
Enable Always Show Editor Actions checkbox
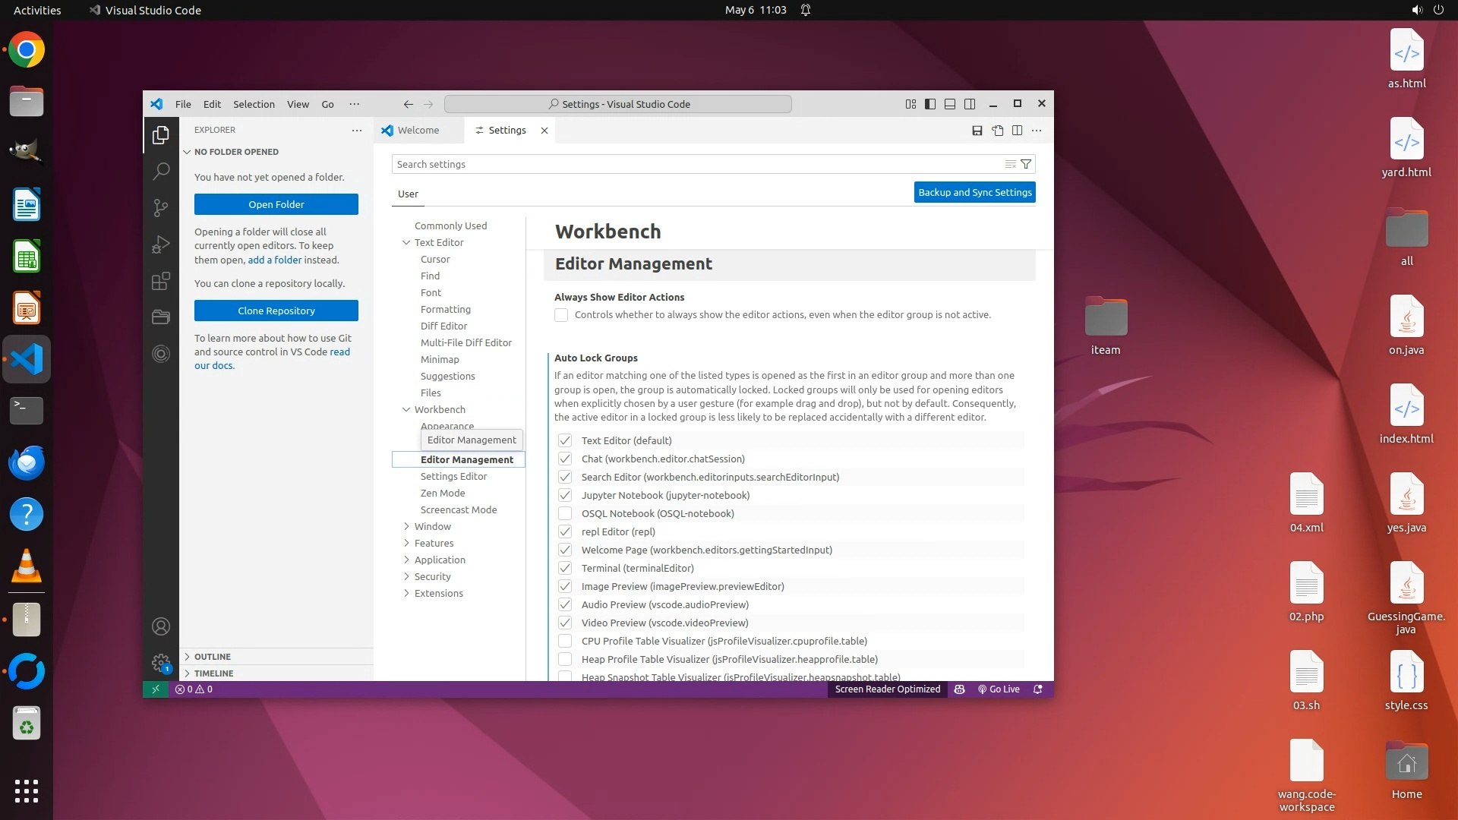(561, 315)
